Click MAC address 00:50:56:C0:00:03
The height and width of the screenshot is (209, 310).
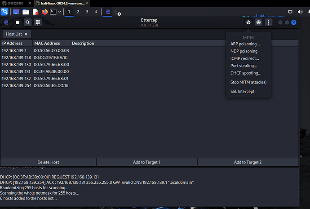pos(51,51)
